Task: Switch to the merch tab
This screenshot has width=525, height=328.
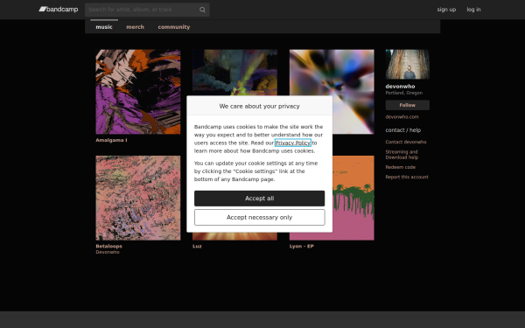Action: coord(136,27)
